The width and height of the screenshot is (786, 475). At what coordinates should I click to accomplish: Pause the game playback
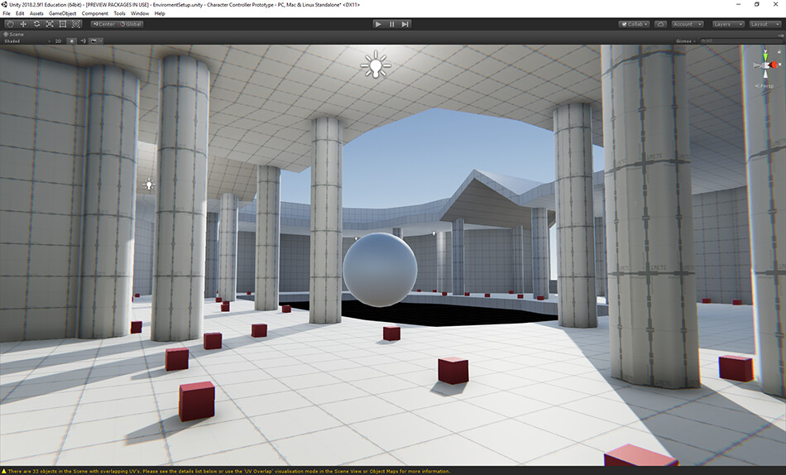tap(392, 24)
